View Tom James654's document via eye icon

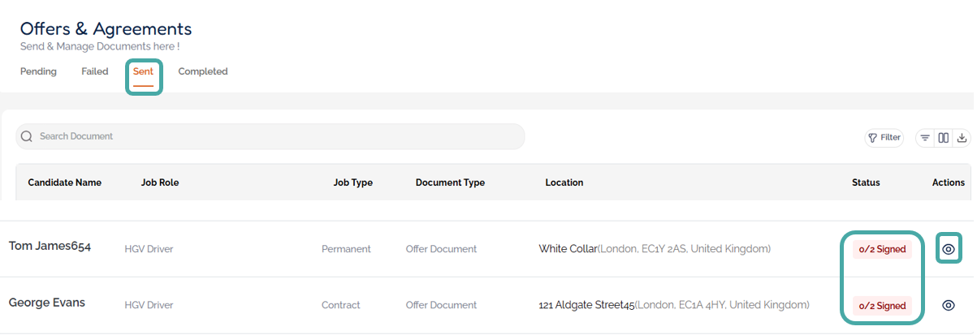coord(948,249)
